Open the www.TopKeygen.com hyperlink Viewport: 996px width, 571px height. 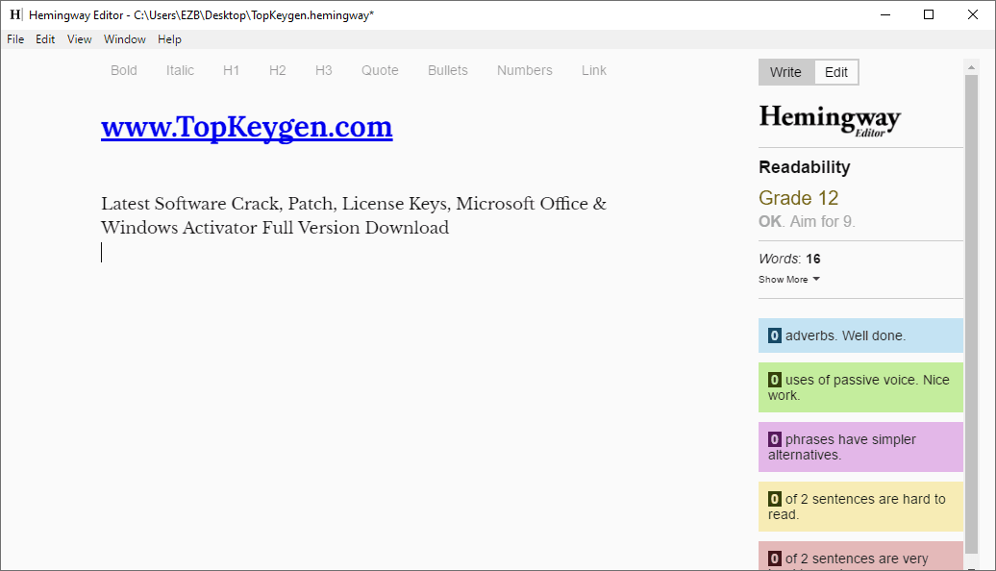click(x=246, y=126)
